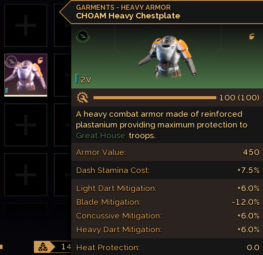The image size is (263, 255).
Task: Select the Blade Mitigation stat line
Action: (167, 202)
